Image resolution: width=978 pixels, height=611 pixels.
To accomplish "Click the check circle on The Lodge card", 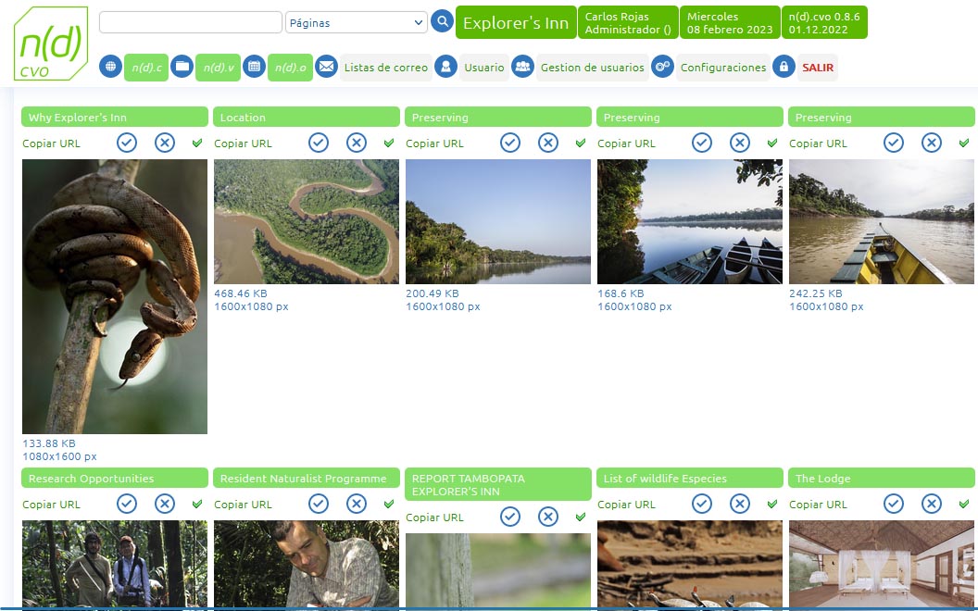I will click(893, 504).
